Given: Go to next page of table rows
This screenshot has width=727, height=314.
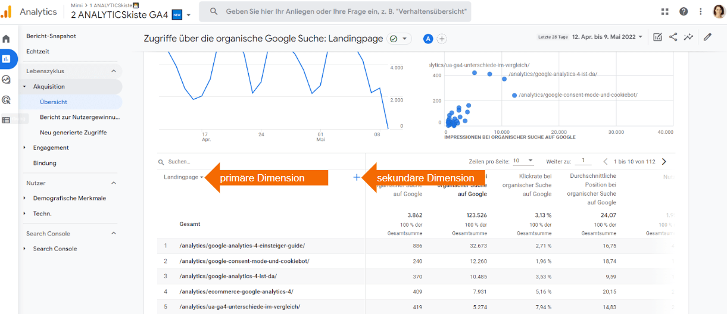Looking at the screenshot, I should [x=664, y=161].
